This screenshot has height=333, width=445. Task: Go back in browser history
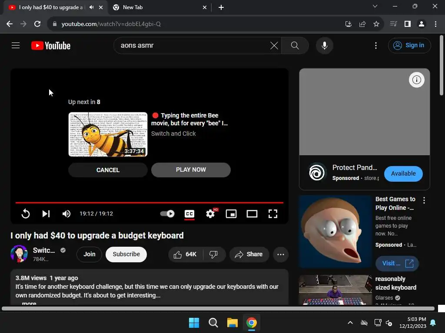[10, 24]
